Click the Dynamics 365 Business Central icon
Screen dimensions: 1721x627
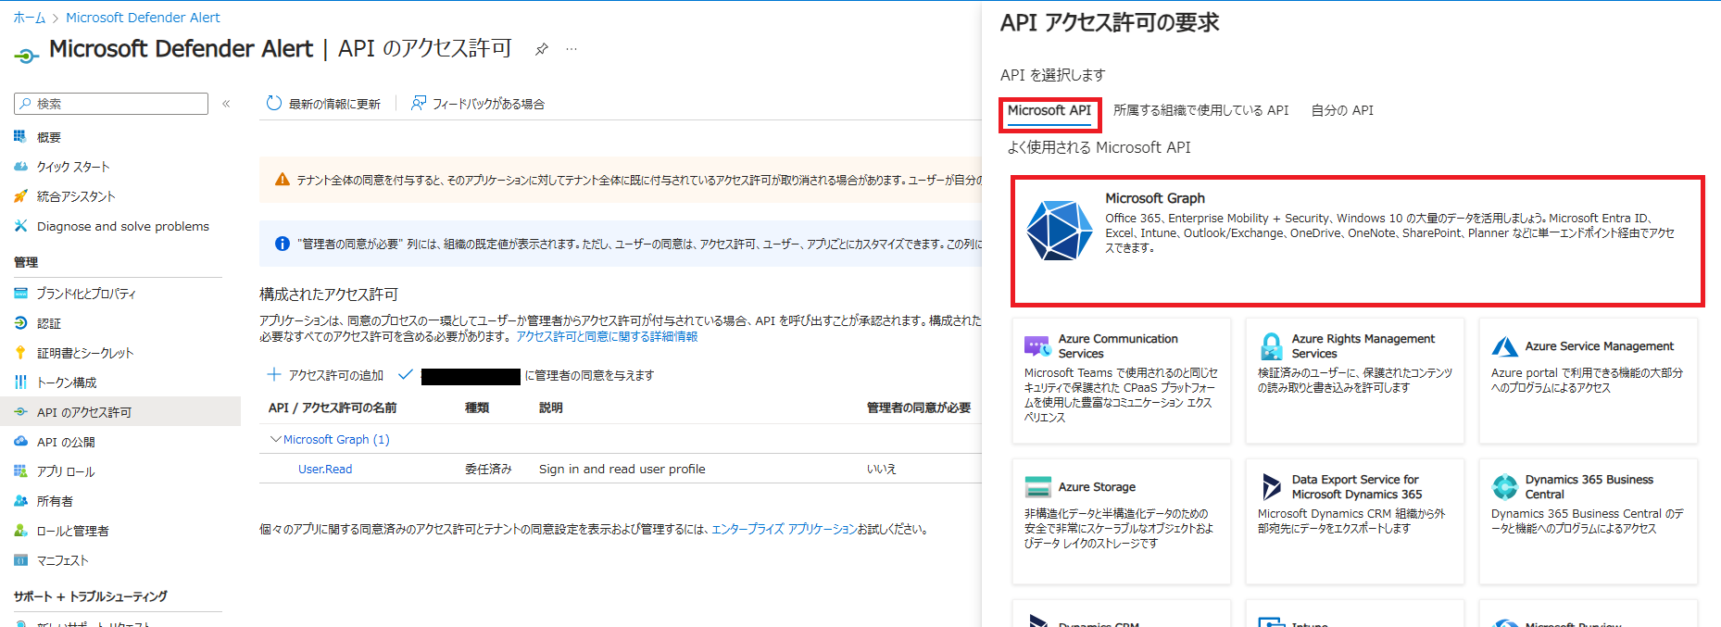(1504, 487)
